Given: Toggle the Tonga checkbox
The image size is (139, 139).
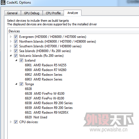Looking at the screenshot, I should point(21,84).
